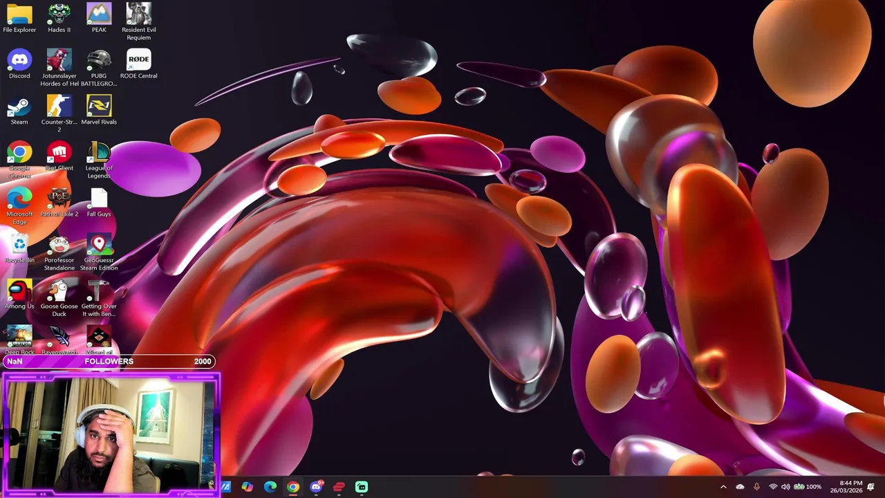This screenshot has height=498, width=885.
Task: Open the Steam desktop shortcut
Action: [19, 111]
